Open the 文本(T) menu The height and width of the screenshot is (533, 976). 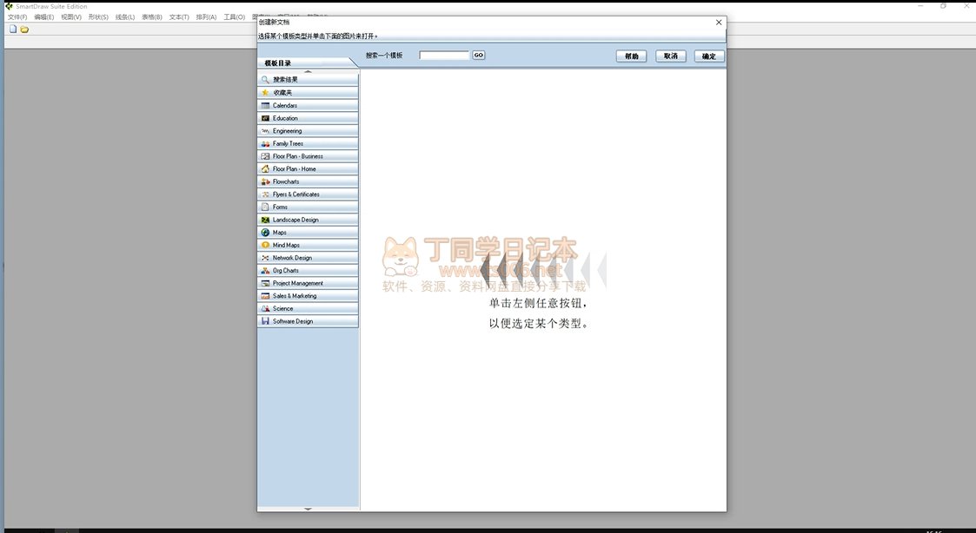point(179,16)
